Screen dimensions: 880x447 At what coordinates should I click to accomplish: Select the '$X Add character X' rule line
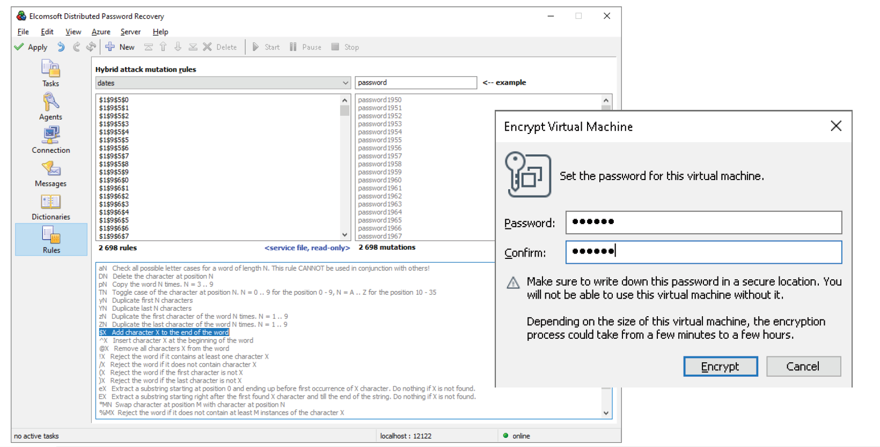pos(164,332)
